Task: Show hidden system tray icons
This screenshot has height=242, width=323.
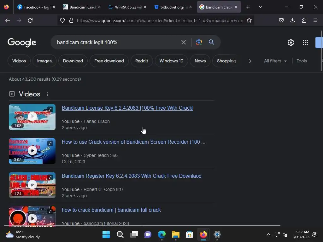Action: 268,234
